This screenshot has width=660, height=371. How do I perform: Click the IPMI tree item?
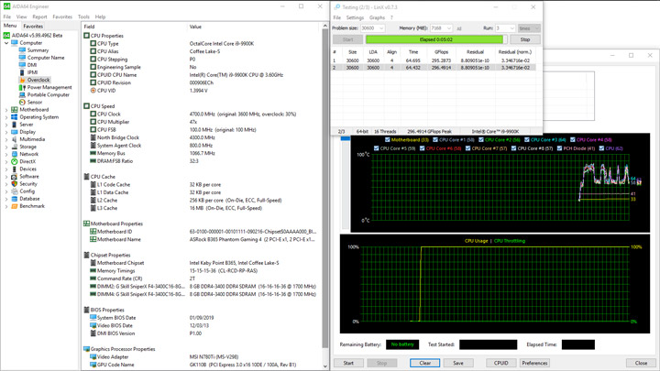(33, 72)
